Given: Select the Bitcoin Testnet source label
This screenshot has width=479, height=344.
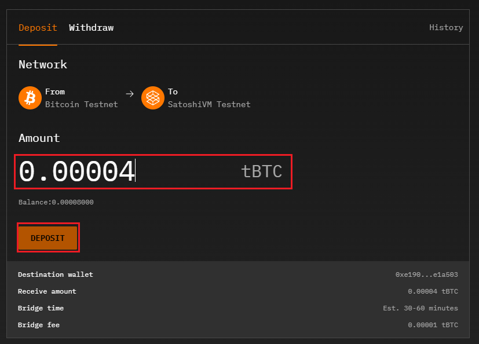Looking at the screenshot, I should point(82,104).
